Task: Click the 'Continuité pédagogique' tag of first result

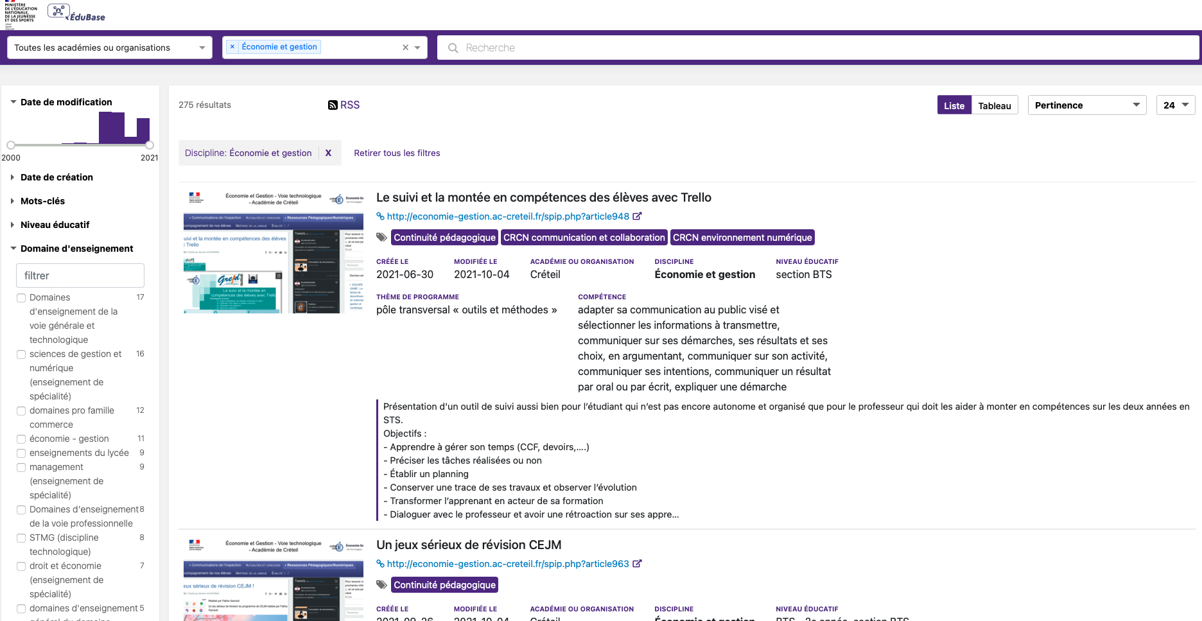Action: 444,238
